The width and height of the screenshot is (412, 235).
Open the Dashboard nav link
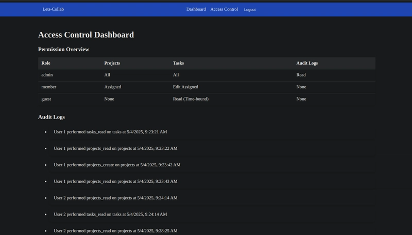pyautogui.click(x=196, y=9)
